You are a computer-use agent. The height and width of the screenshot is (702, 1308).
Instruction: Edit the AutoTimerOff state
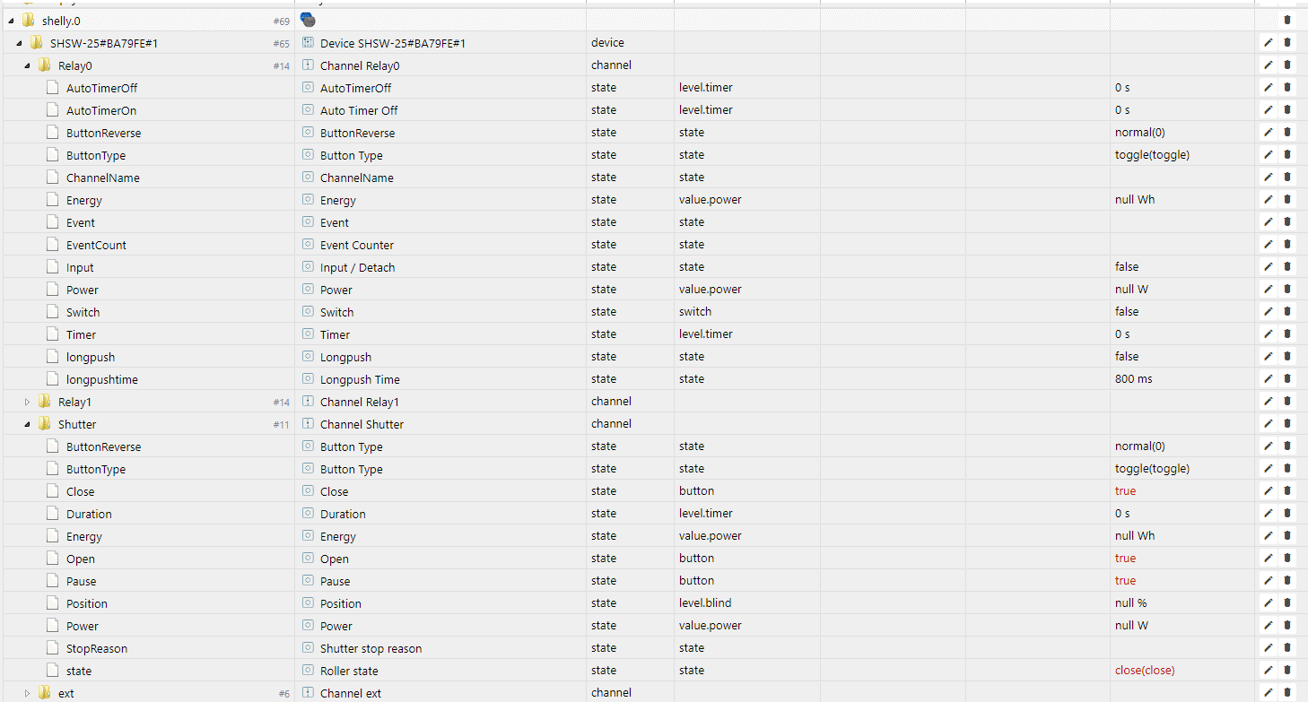coord(1269,87)
